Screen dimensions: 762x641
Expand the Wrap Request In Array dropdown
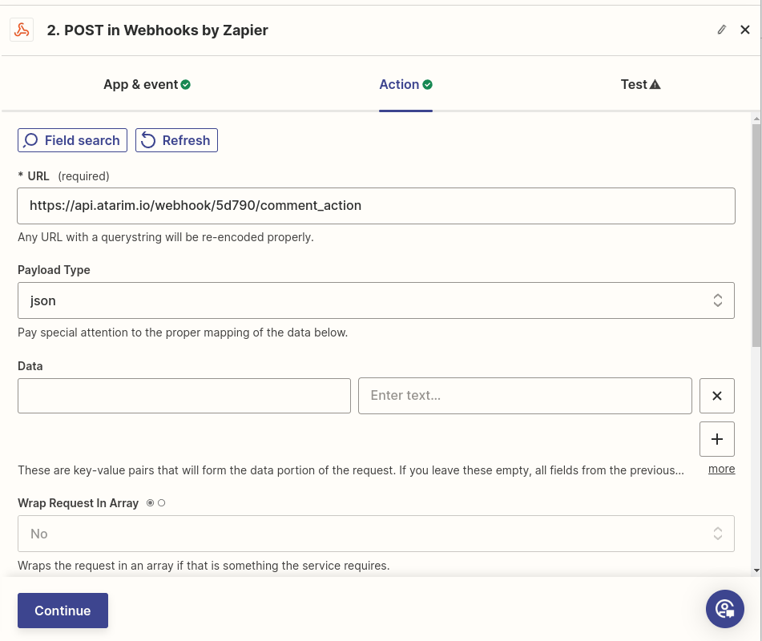376,534
